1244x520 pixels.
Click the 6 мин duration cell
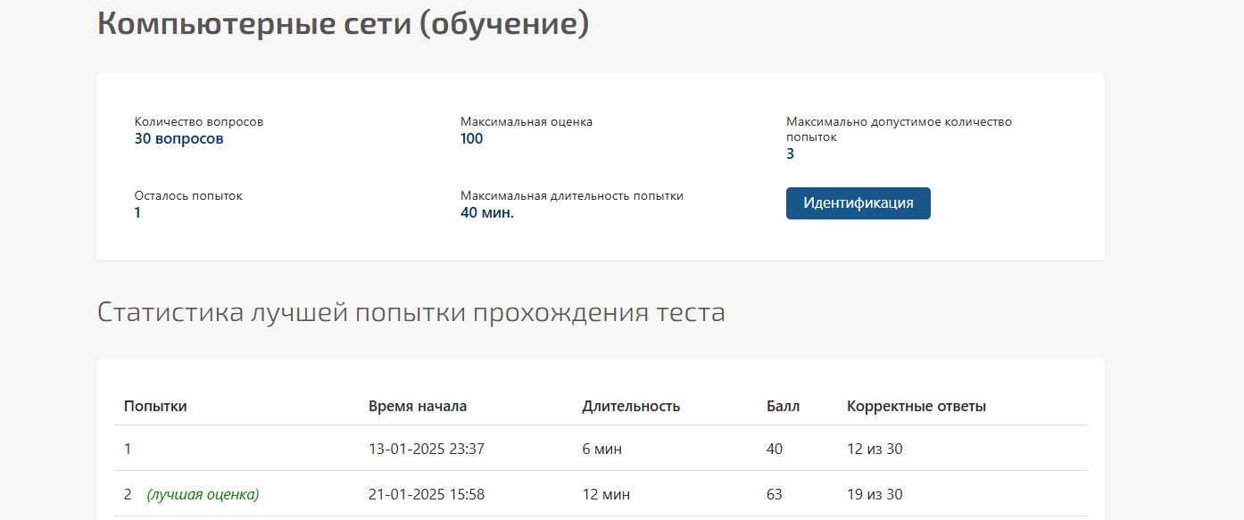tap(602, 450)
